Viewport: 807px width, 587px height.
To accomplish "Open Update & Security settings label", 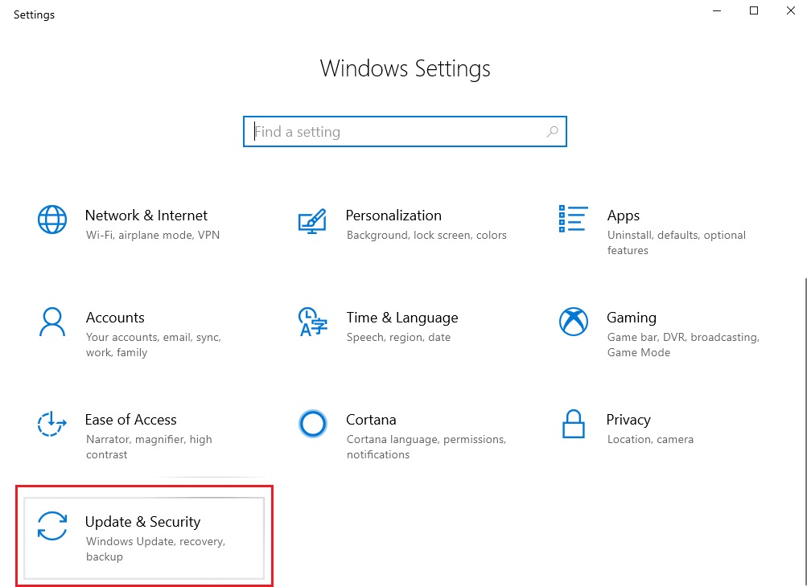I will tap(142, 522).
